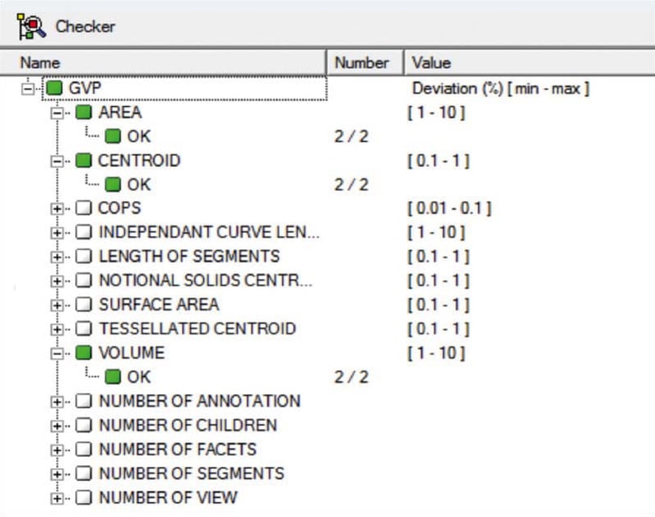Click green status box beside AREA
This screenshot has width=655, height=517.
(84, 112)
